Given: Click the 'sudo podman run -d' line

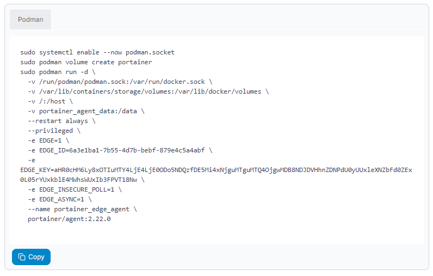Looking at the screenshot, I should (58, 72).
